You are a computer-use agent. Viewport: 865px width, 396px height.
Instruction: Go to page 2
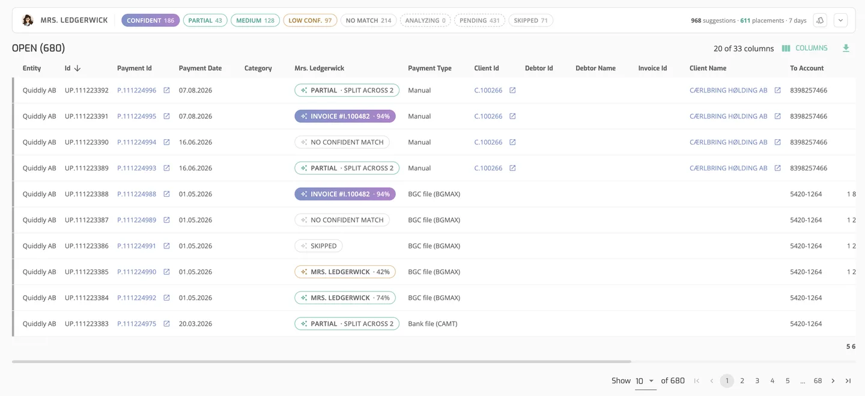coord(742,381)
